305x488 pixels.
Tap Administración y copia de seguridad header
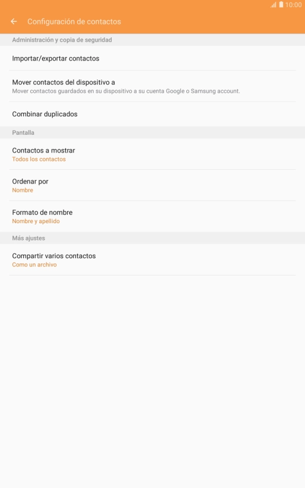(62, 40)
